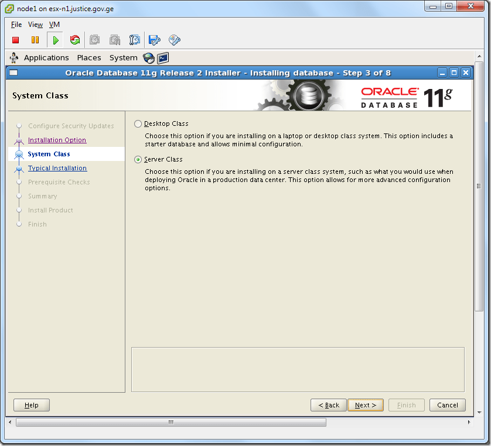Revert to the VM snapshot
Viewport: 491px width, 446px height.
[114, 39]
